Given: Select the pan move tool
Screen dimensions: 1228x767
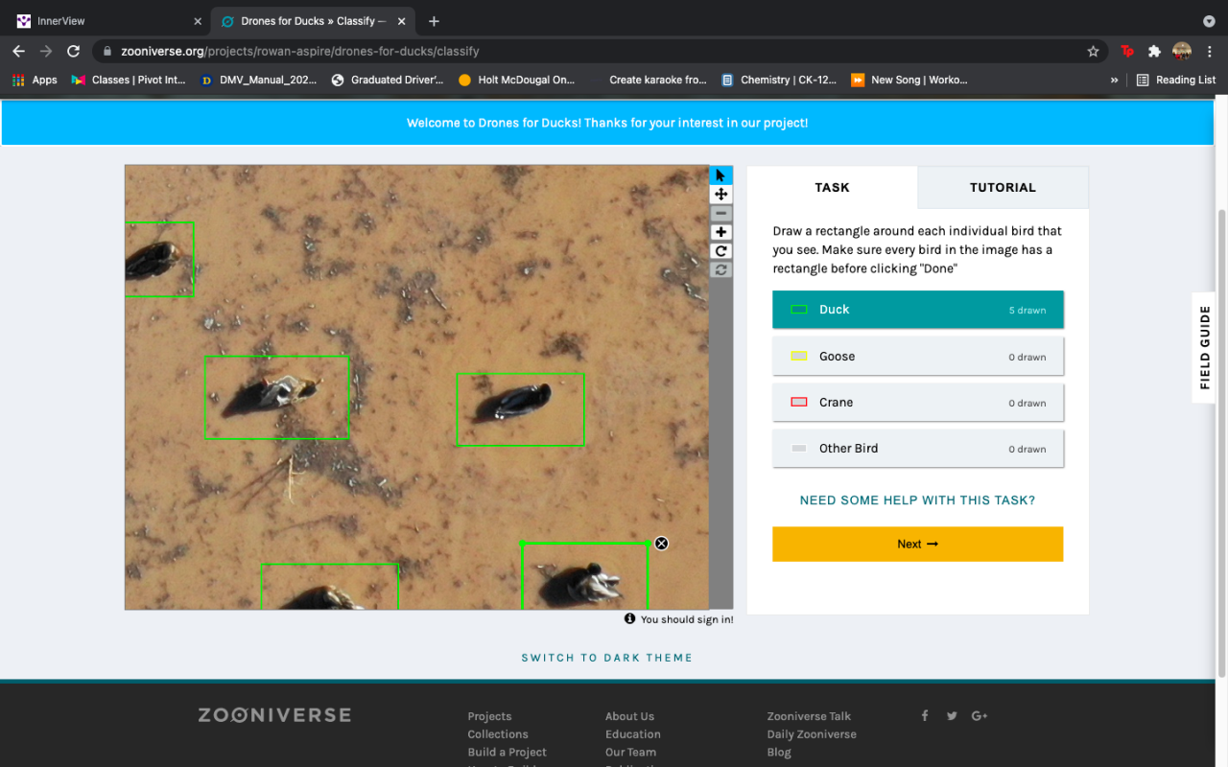Looking at the screenshot, I should point(720,195).
